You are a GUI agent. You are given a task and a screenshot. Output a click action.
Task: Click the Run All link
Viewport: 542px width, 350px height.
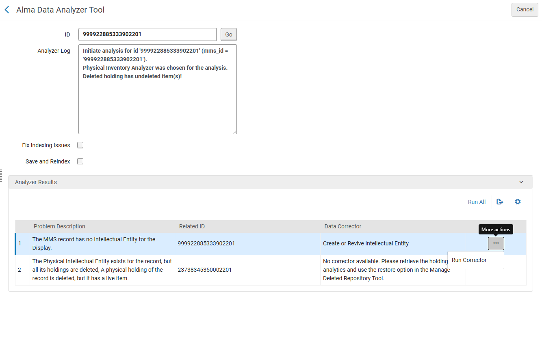point(477,202)
